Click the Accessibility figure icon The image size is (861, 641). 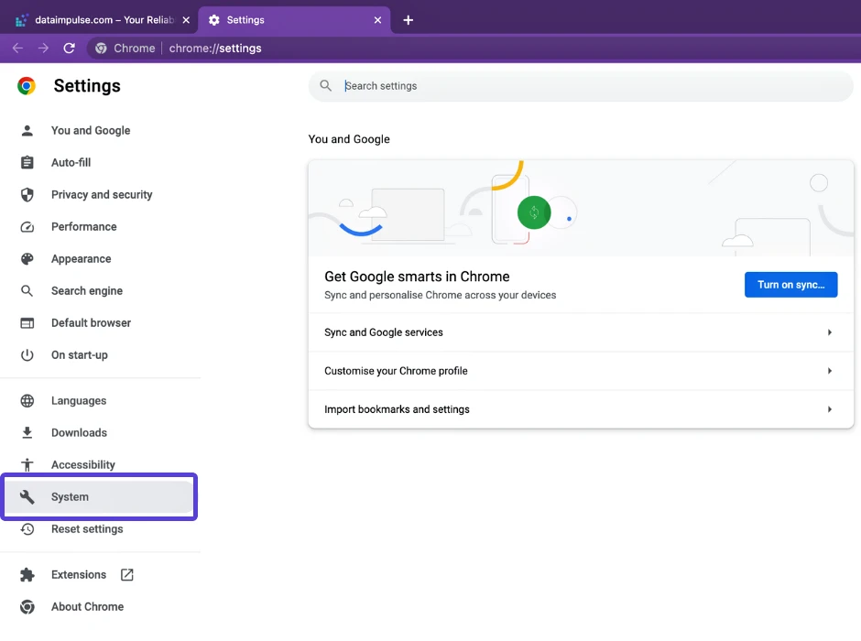(x=27, y=465)
